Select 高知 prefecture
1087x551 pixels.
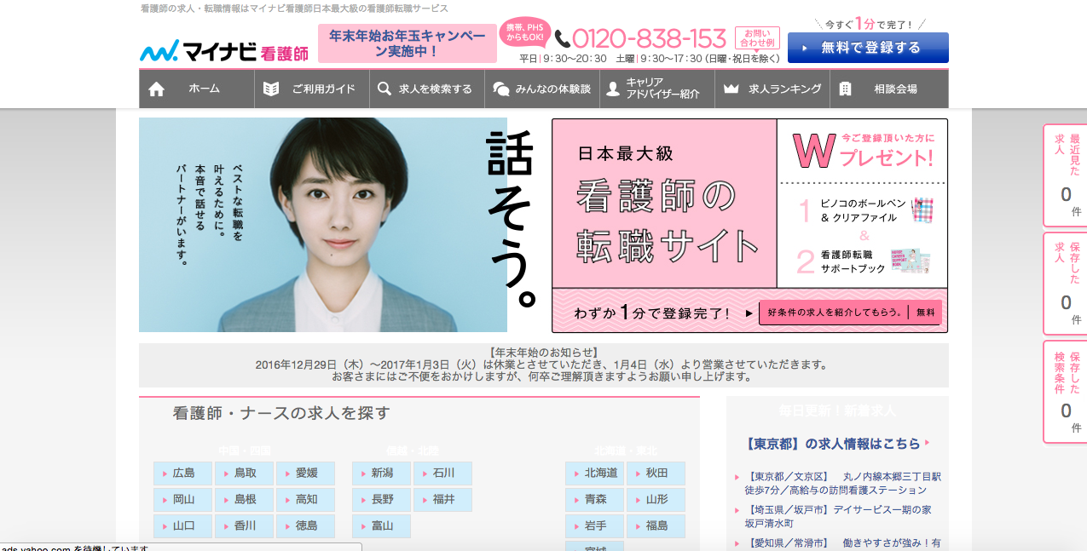(306, 500)
